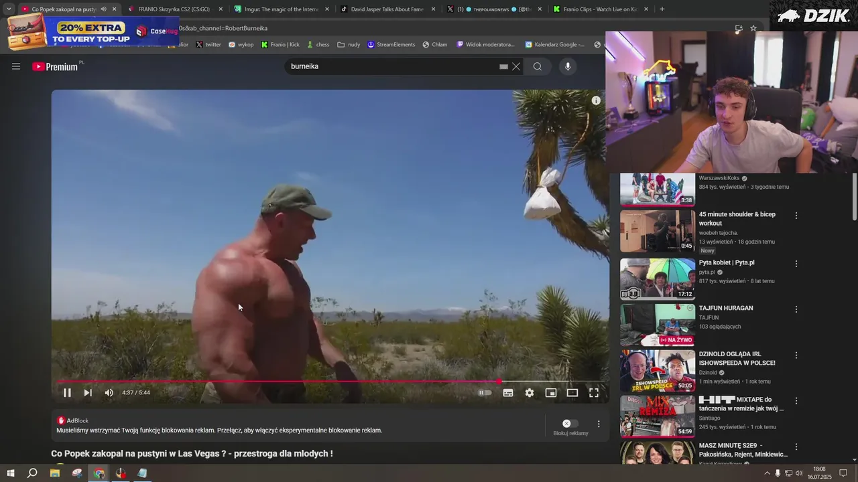Open the Windows Start menu
Screen dimensions: 858x482
tap(10, 473)
